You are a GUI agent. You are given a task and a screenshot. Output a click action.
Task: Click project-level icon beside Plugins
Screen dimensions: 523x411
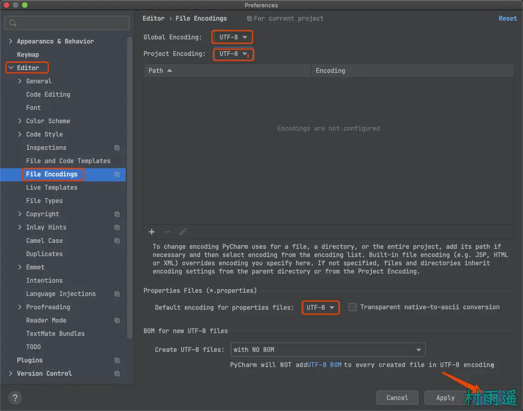tap(117, 360)
